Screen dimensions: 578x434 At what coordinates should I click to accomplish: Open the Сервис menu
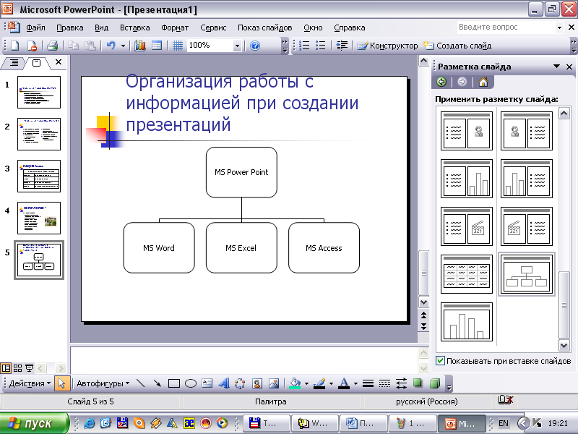coord(213,27)
